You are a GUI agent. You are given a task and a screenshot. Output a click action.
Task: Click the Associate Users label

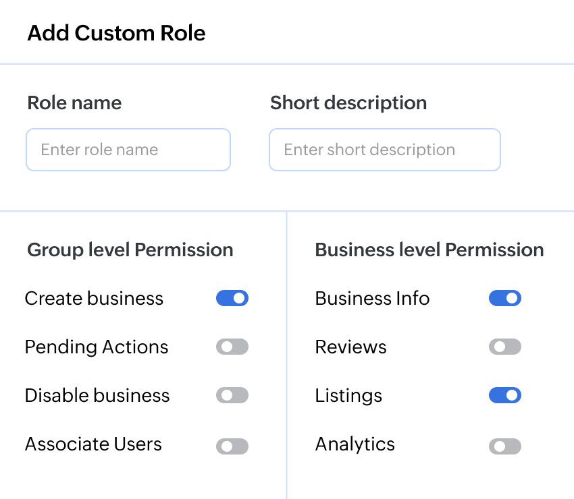(x=93, y=444)
